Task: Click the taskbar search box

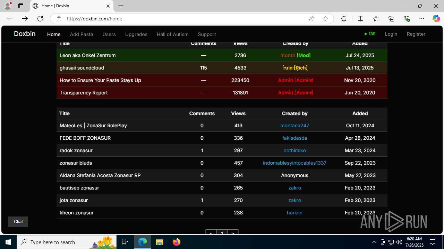Action: coord(67,242)
